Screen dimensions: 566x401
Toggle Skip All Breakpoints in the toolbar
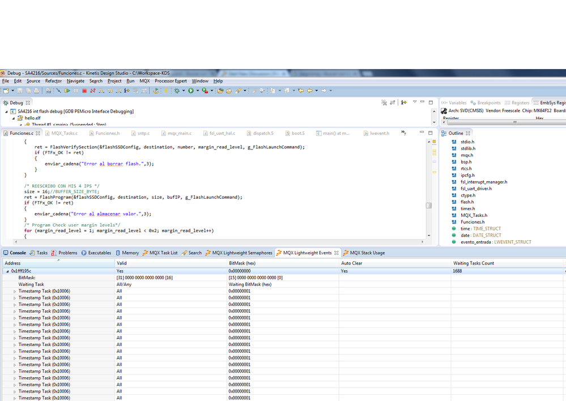(x=58, y=91)
